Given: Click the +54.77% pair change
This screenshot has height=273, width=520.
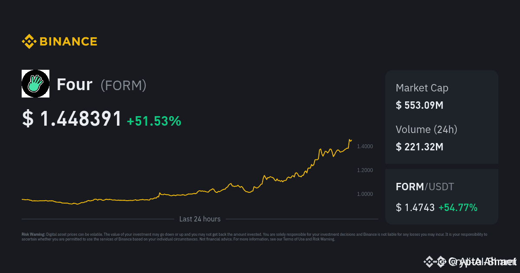Looking at the screenshot, I should point(458,208).
